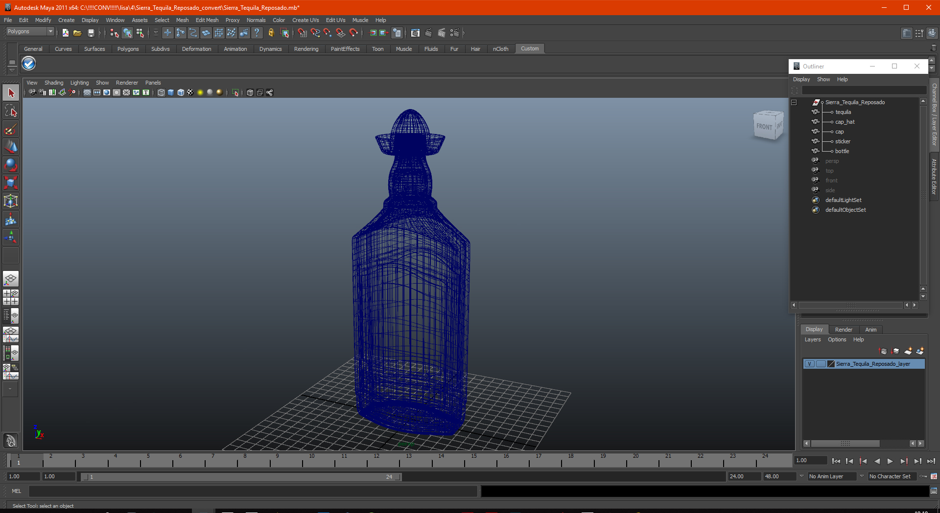Image resolution: width=940 pixels, height=513 pixels.
Task: Switch to the Render layers tab
Action: (844, 330)
